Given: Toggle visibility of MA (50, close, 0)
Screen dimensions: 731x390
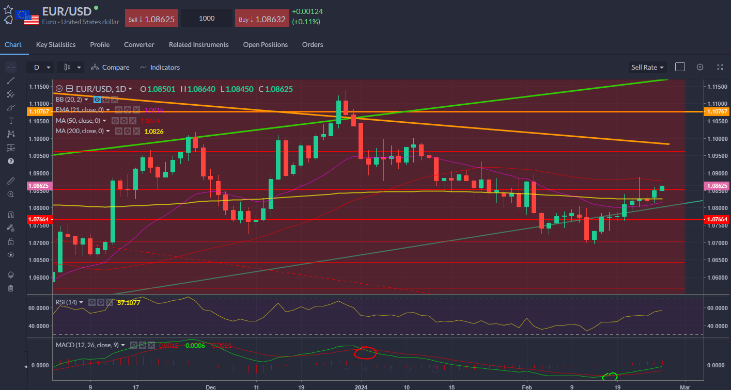Looking at the screenshot, I should [x=115, y=121].
